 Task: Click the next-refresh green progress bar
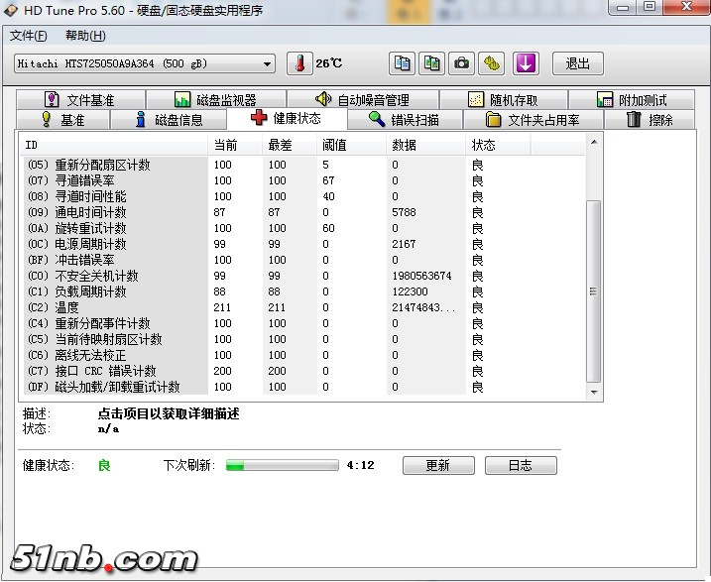click(283, 465)
